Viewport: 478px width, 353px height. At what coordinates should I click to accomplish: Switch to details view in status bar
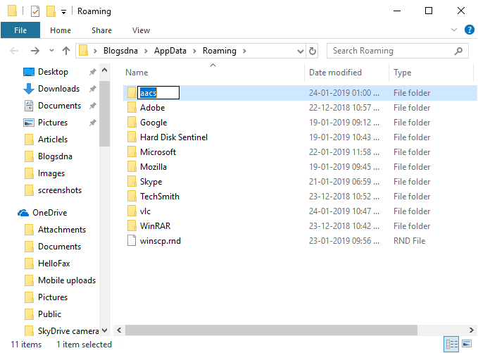click(x=451, y=345)
